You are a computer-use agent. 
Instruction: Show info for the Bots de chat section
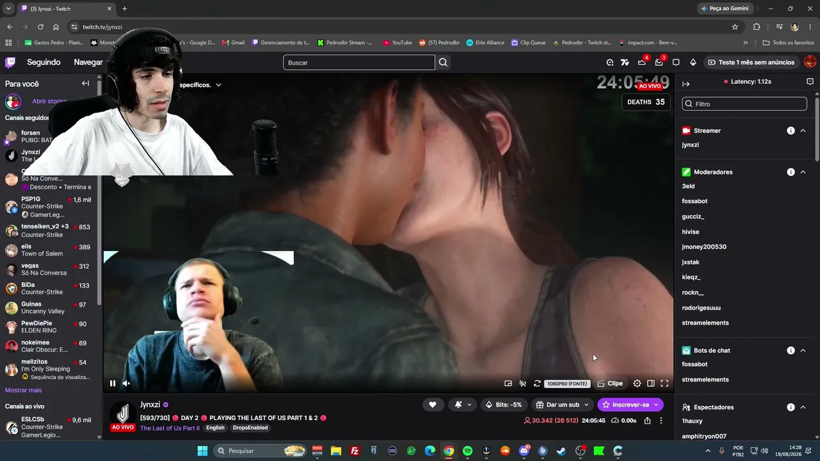pyautogui.click(x=791, y=350)
